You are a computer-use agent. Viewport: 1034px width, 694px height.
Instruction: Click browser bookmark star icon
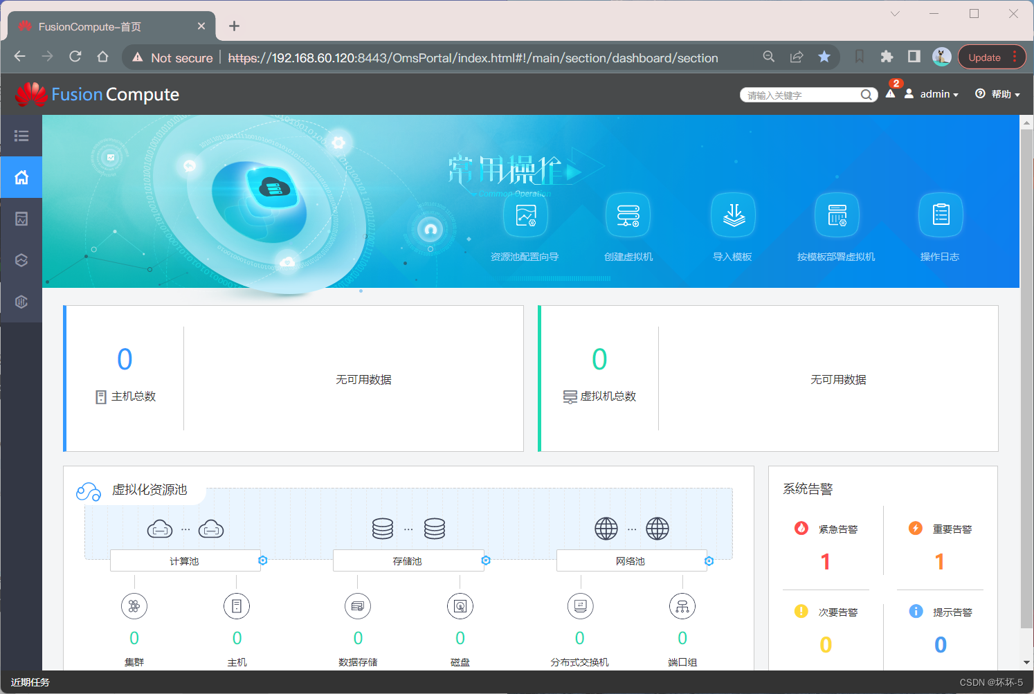(x=824, y=57)
